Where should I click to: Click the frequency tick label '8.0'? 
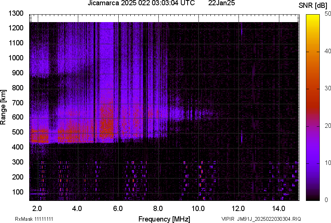[x=158, y=209]
